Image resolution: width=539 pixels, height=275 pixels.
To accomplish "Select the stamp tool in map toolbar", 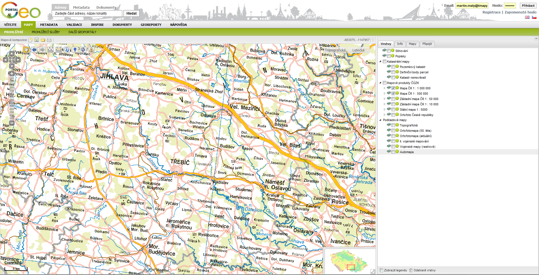I will (91, 50).
